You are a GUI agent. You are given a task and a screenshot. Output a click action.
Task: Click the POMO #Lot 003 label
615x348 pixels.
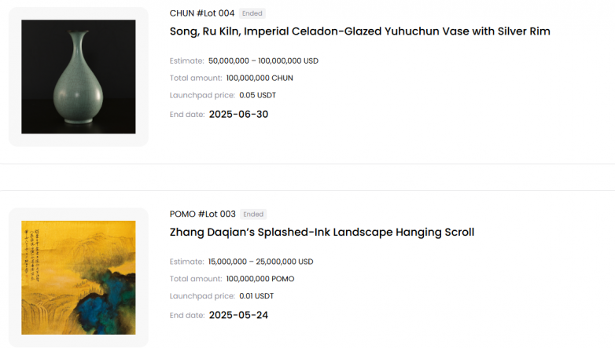pyautogui.click(x=203, y=214)
